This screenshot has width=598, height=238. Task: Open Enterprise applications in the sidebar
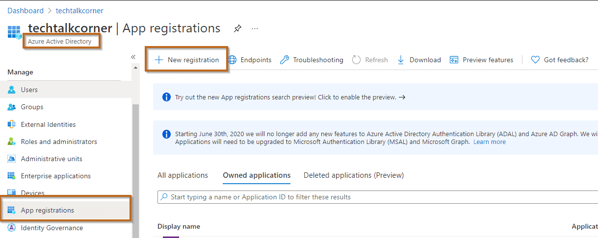point(66,176)
